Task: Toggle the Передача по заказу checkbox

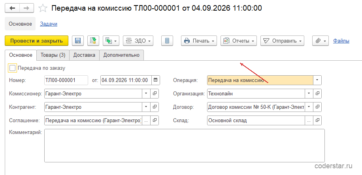Action: click(12, 68)
